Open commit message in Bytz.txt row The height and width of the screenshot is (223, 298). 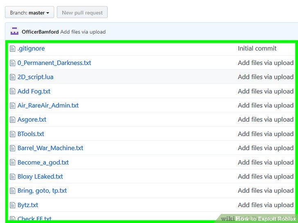point(266,205)
